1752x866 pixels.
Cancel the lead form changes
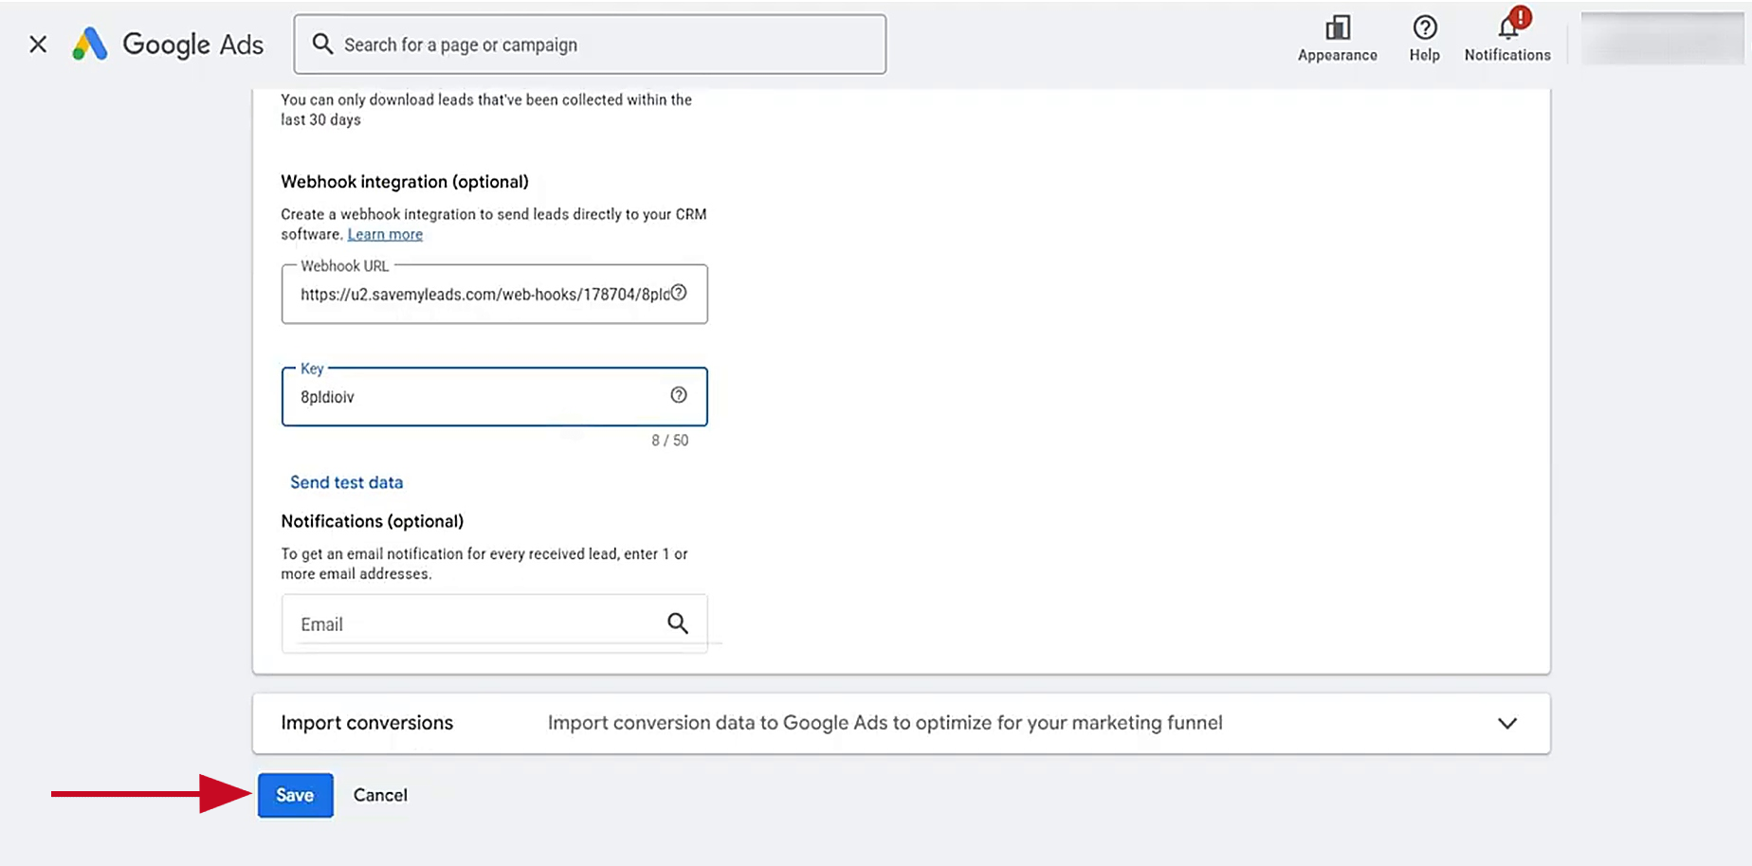click(380, 796)
